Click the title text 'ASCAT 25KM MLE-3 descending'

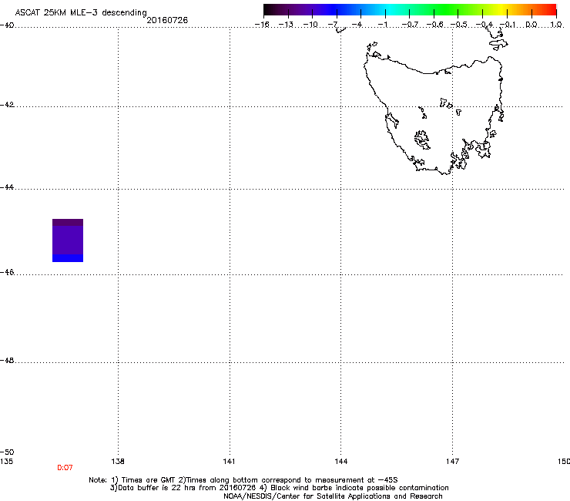pyautogui.click(x=81, y=12)
